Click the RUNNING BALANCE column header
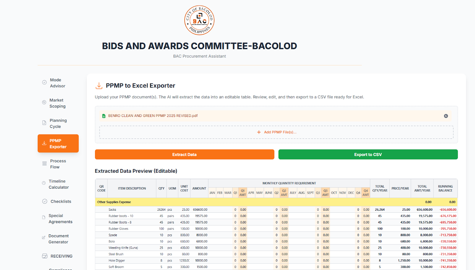The image size is (475, 270). coord(445,188)
